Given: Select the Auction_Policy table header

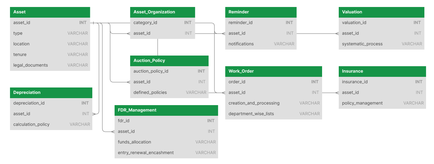Looking at the screenshot, I should point(169,61).
